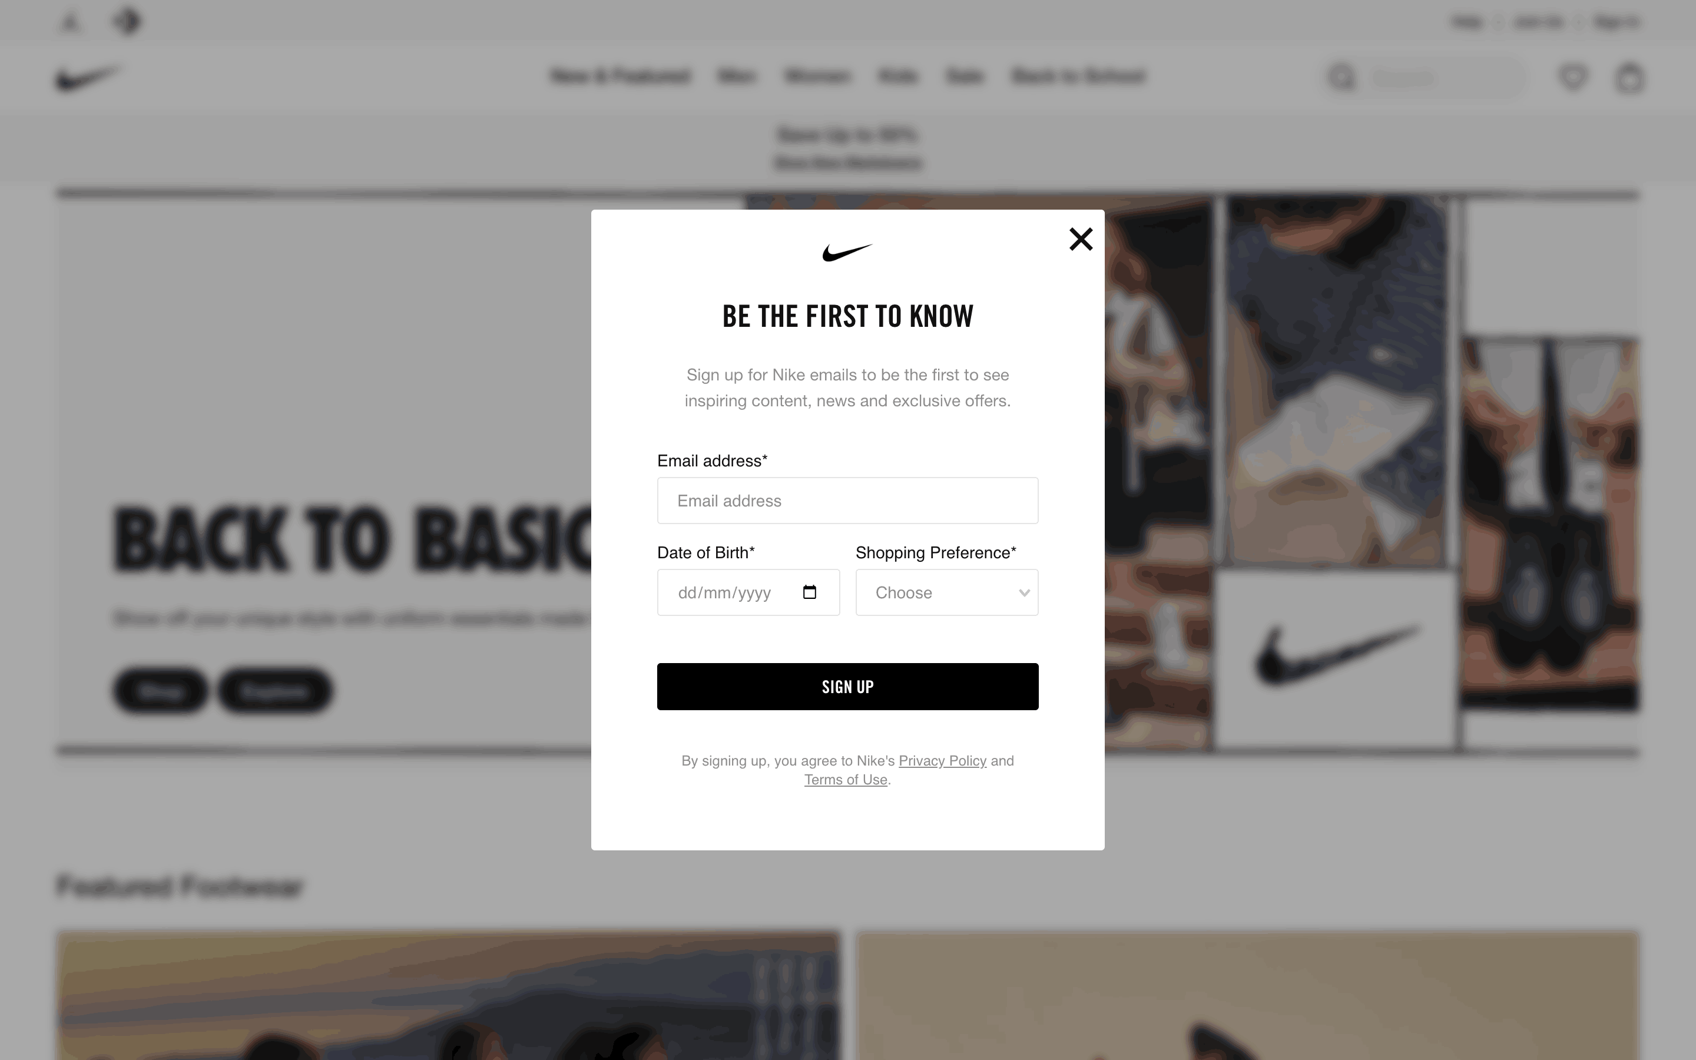This screenshot has width=1696, height=1060.
Task: Click the Nike swoosh tile in hero image
Action: [x=1335, y=657]
